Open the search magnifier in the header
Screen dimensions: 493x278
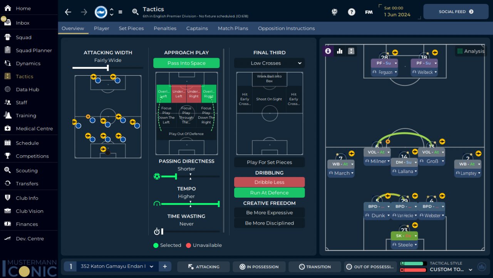135,12
